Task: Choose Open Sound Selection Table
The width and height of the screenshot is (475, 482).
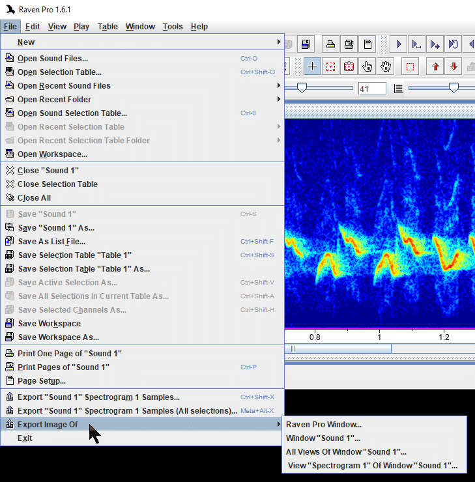Action: pos(142,113)
